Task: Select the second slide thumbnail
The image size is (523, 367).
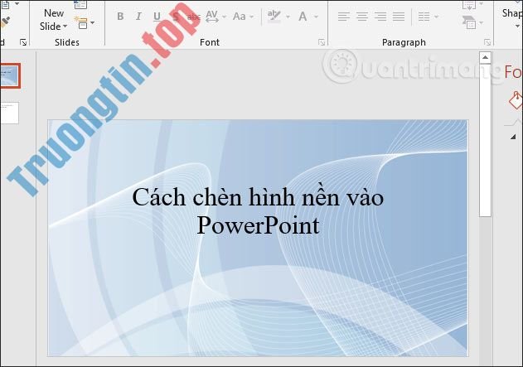Action: point(9,113)
